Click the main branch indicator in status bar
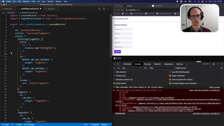 6,125
